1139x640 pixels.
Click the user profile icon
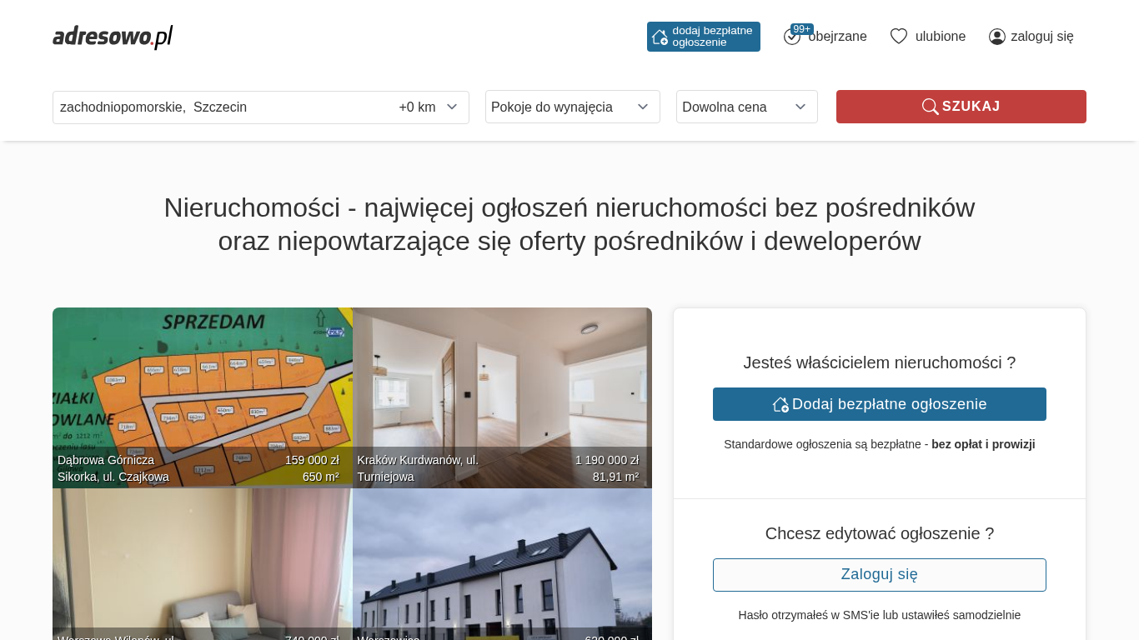pyautogui.click(x=996, y=37)
